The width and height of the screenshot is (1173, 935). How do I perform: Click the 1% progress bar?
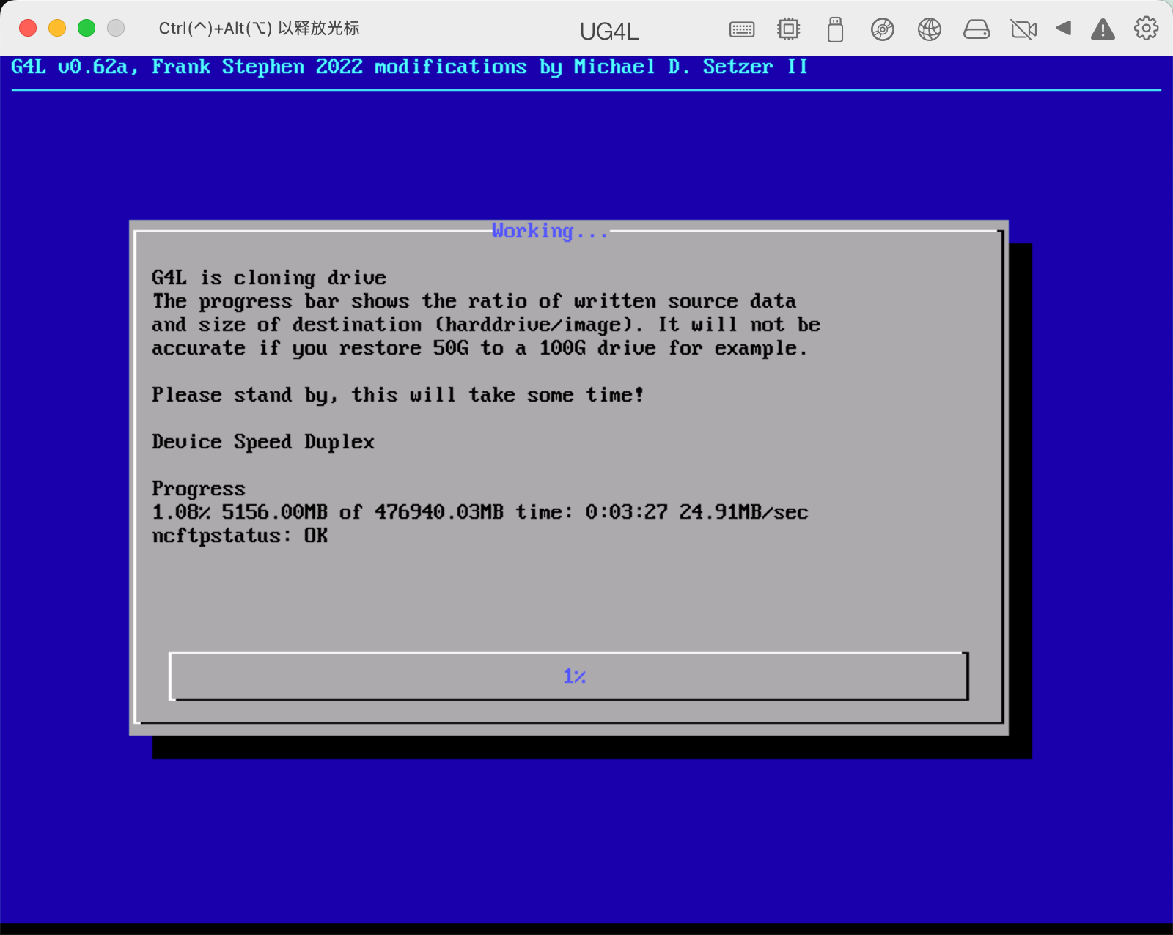[x=569, y=676]
